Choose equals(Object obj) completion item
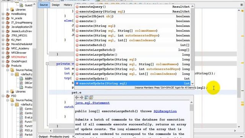 click(132, 16)
